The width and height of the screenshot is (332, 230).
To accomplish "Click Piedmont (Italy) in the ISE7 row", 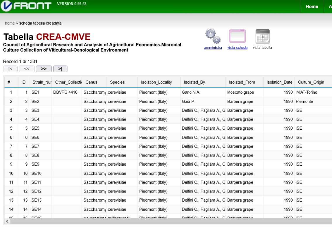I will click(x=159, y=146).
